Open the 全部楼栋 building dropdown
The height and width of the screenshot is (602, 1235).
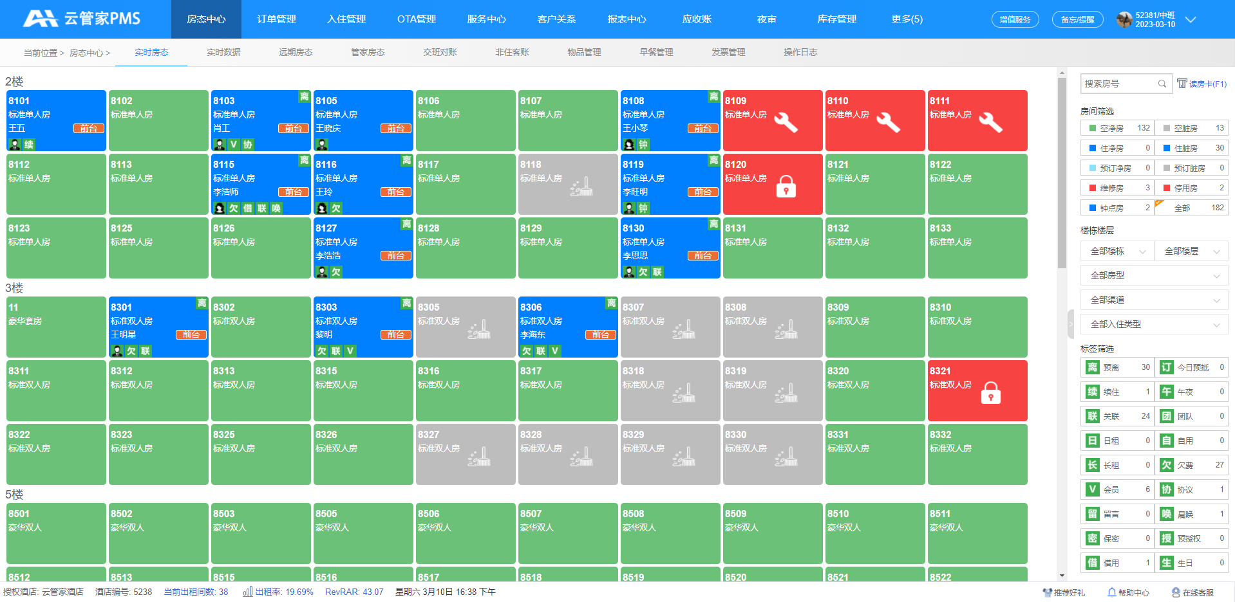coord(1117,251)
